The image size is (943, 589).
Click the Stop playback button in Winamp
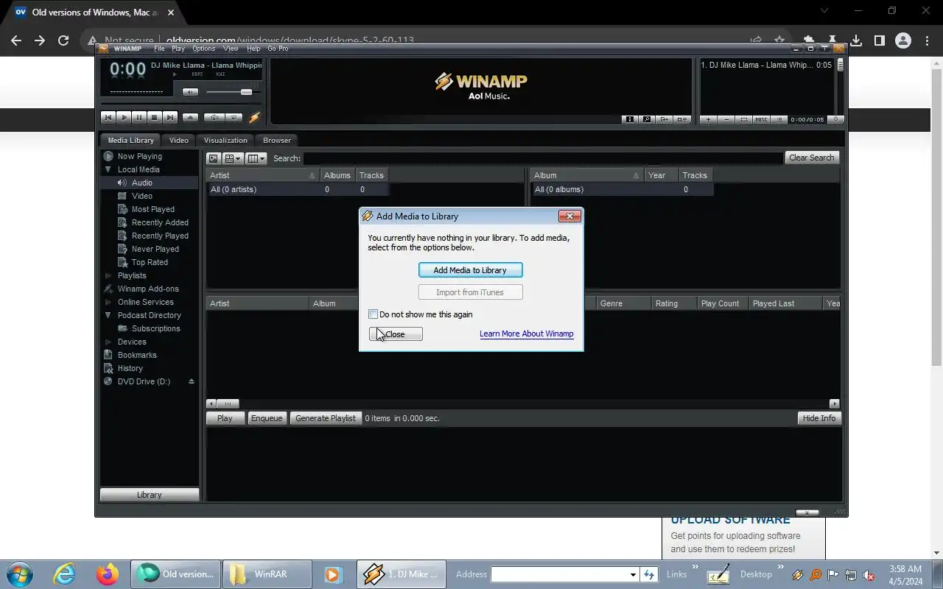(155, 117)
